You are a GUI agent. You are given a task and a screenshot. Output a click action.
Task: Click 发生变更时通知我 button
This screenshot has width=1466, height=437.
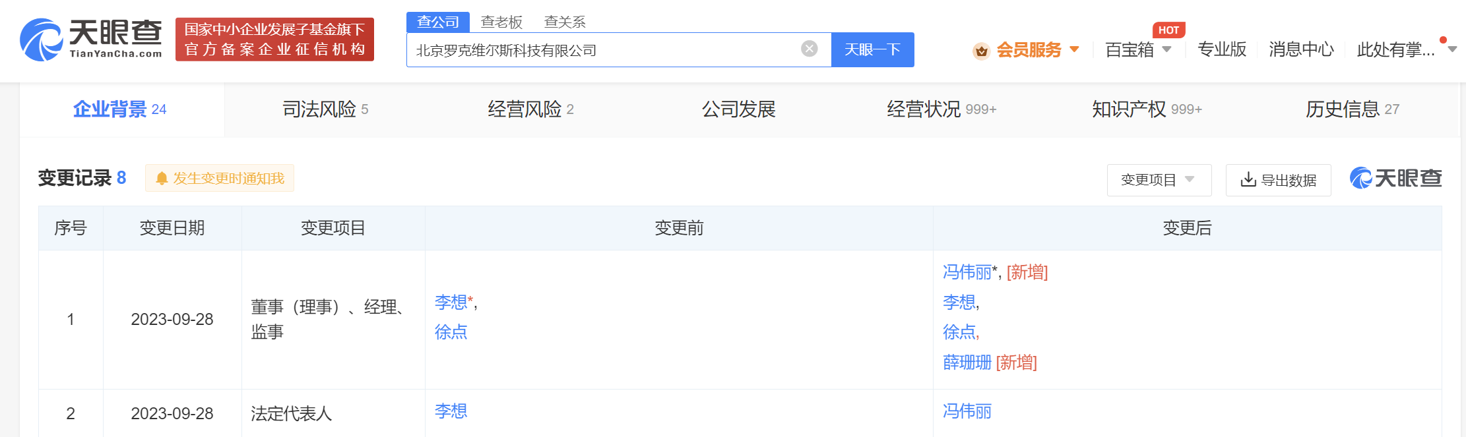[x=220, y=179]
